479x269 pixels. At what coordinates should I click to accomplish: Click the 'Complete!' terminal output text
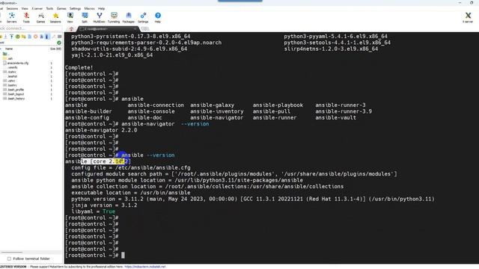pos(79,68)
